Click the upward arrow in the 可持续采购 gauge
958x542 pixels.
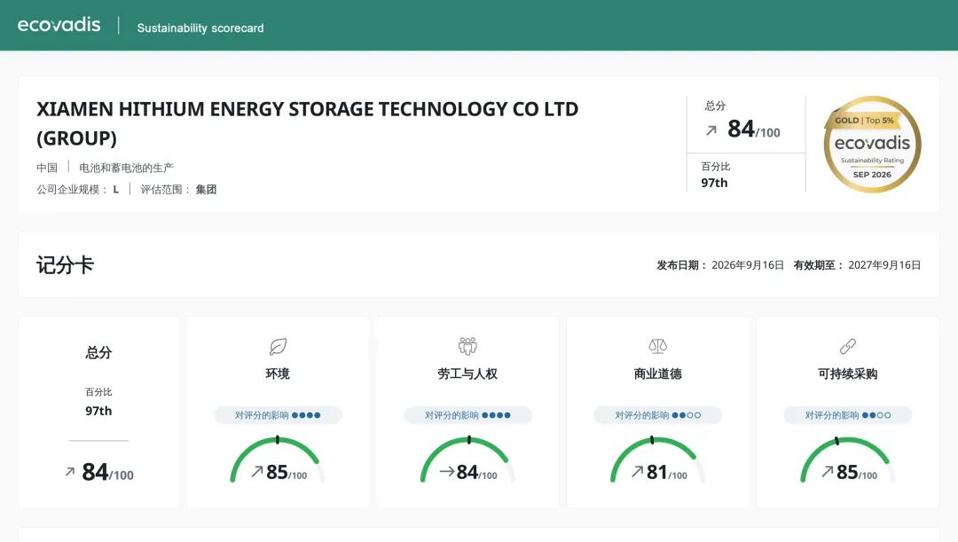pos(828,472)
